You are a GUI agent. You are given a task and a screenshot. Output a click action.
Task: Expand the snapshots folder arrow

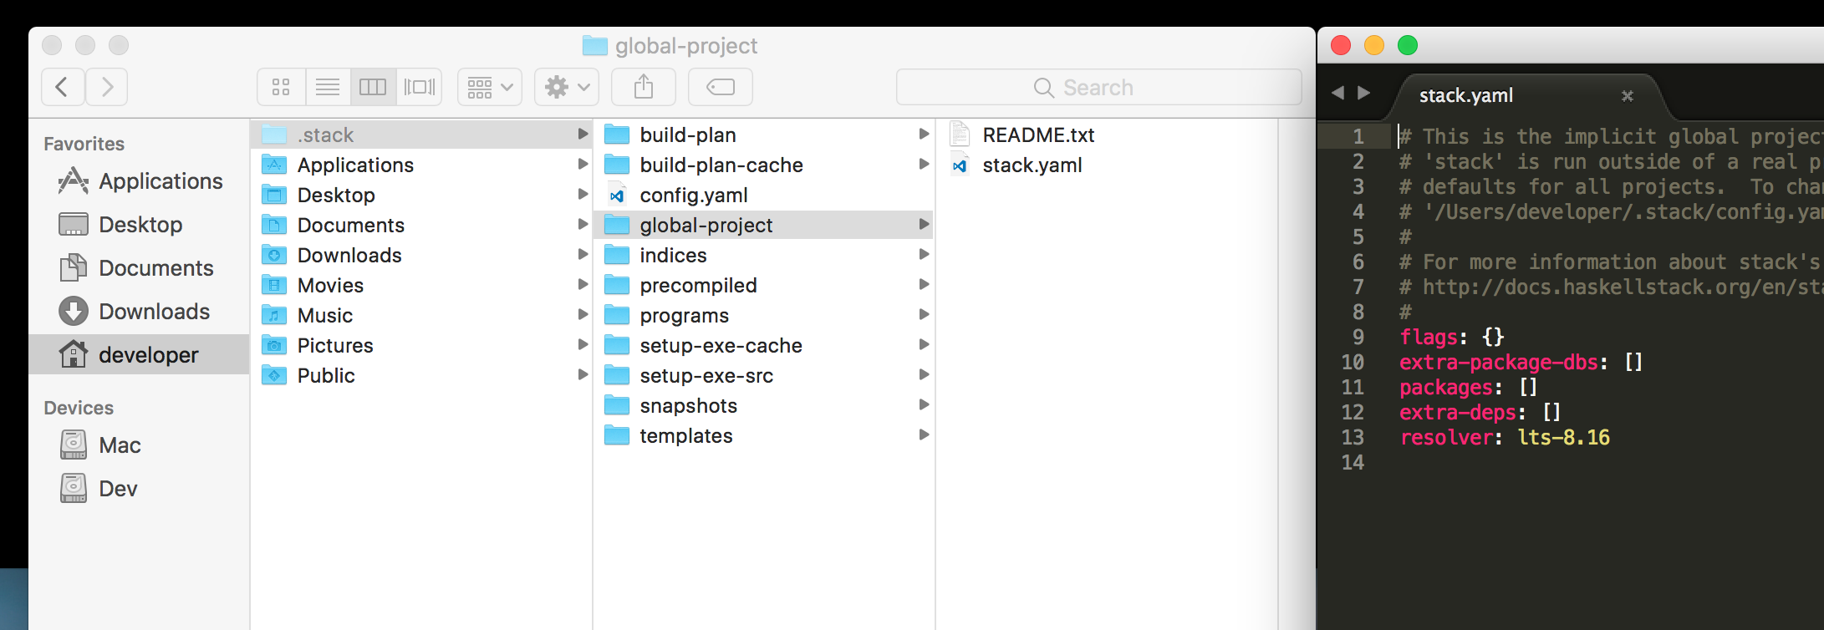pyautogui.click(x=924, y=405)
